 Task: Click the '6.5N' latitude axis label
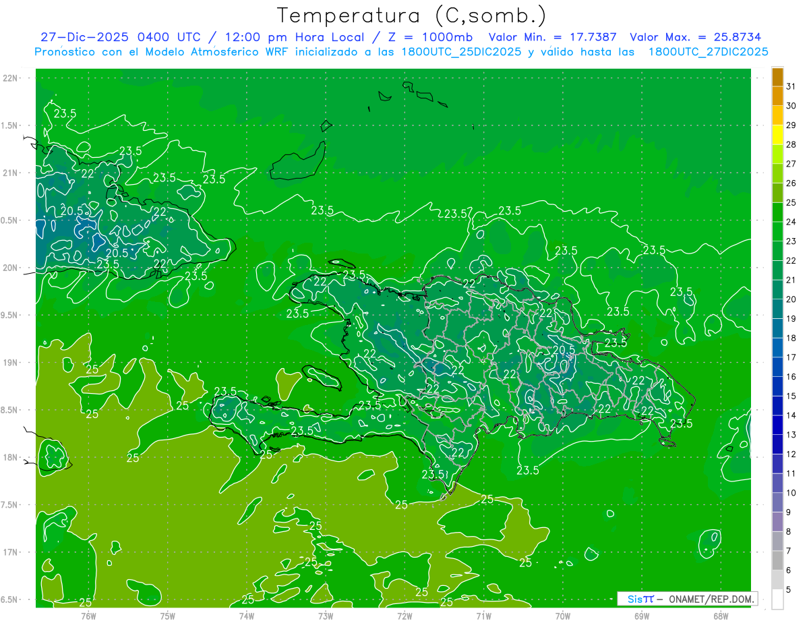(x=10, y=599)
